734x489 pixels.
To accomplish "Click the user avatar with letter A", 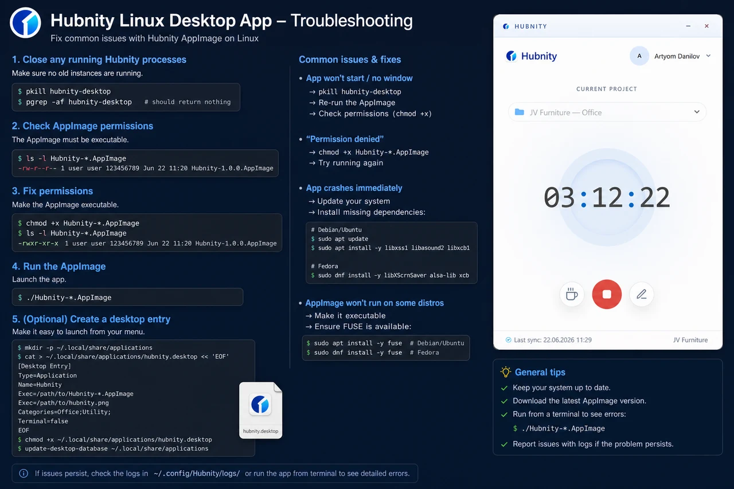I will (639, 56).
